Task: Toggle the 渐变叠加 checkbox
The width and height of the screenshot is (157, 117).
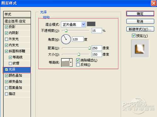Action: click(x=7, y=82)
